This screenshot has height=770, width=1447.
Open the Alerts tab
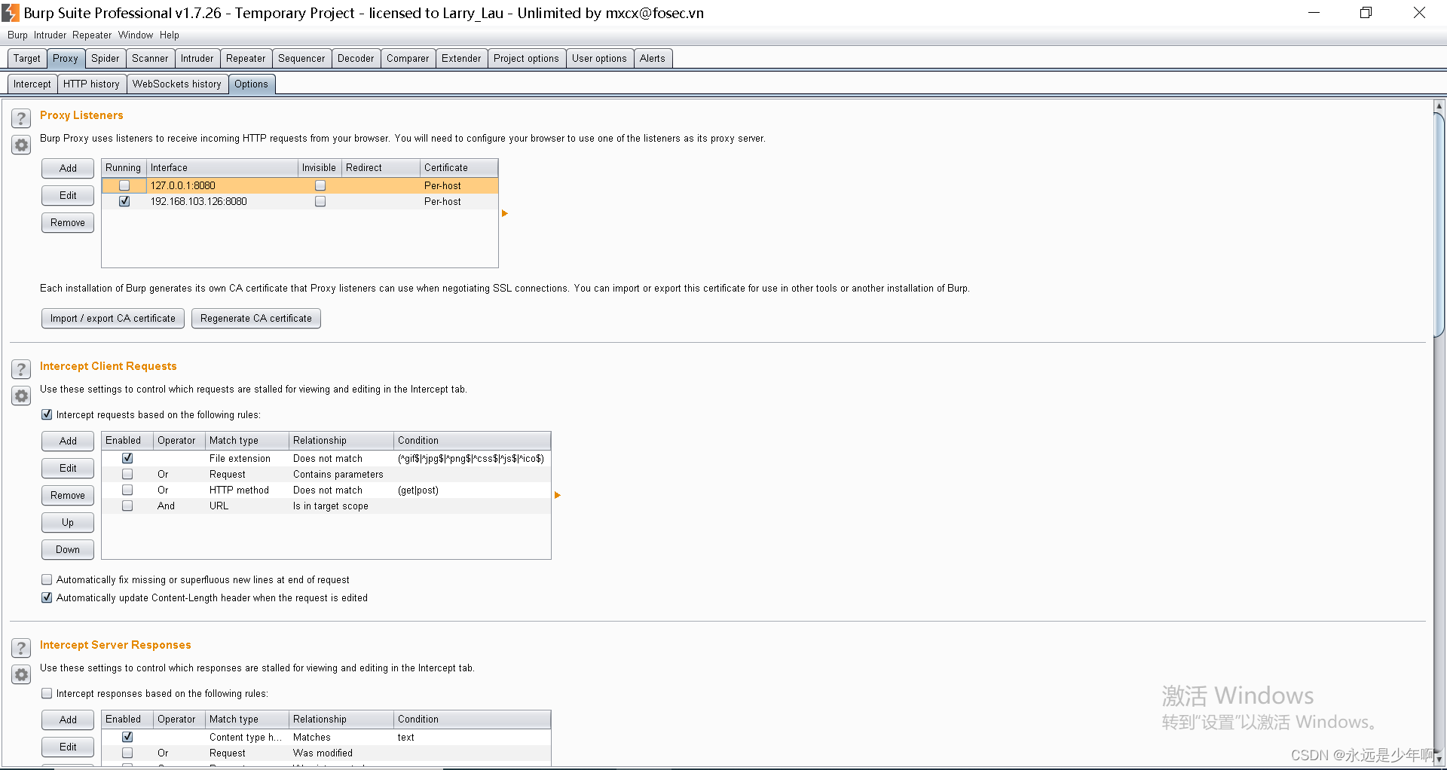653,58
